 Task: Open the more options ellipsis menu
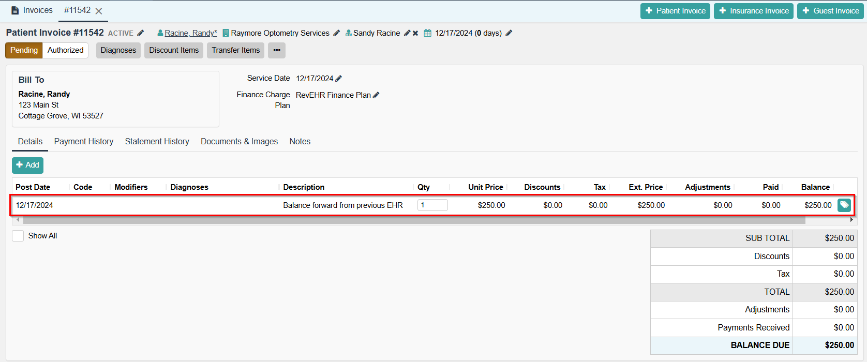coord(277,50)
